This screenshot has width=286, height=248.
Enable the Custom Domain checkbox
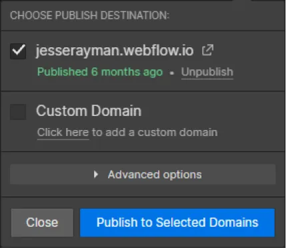pyautogui.click(x=18, y=112)
